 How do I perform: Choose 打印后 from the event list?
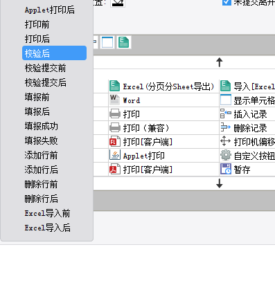37,39
